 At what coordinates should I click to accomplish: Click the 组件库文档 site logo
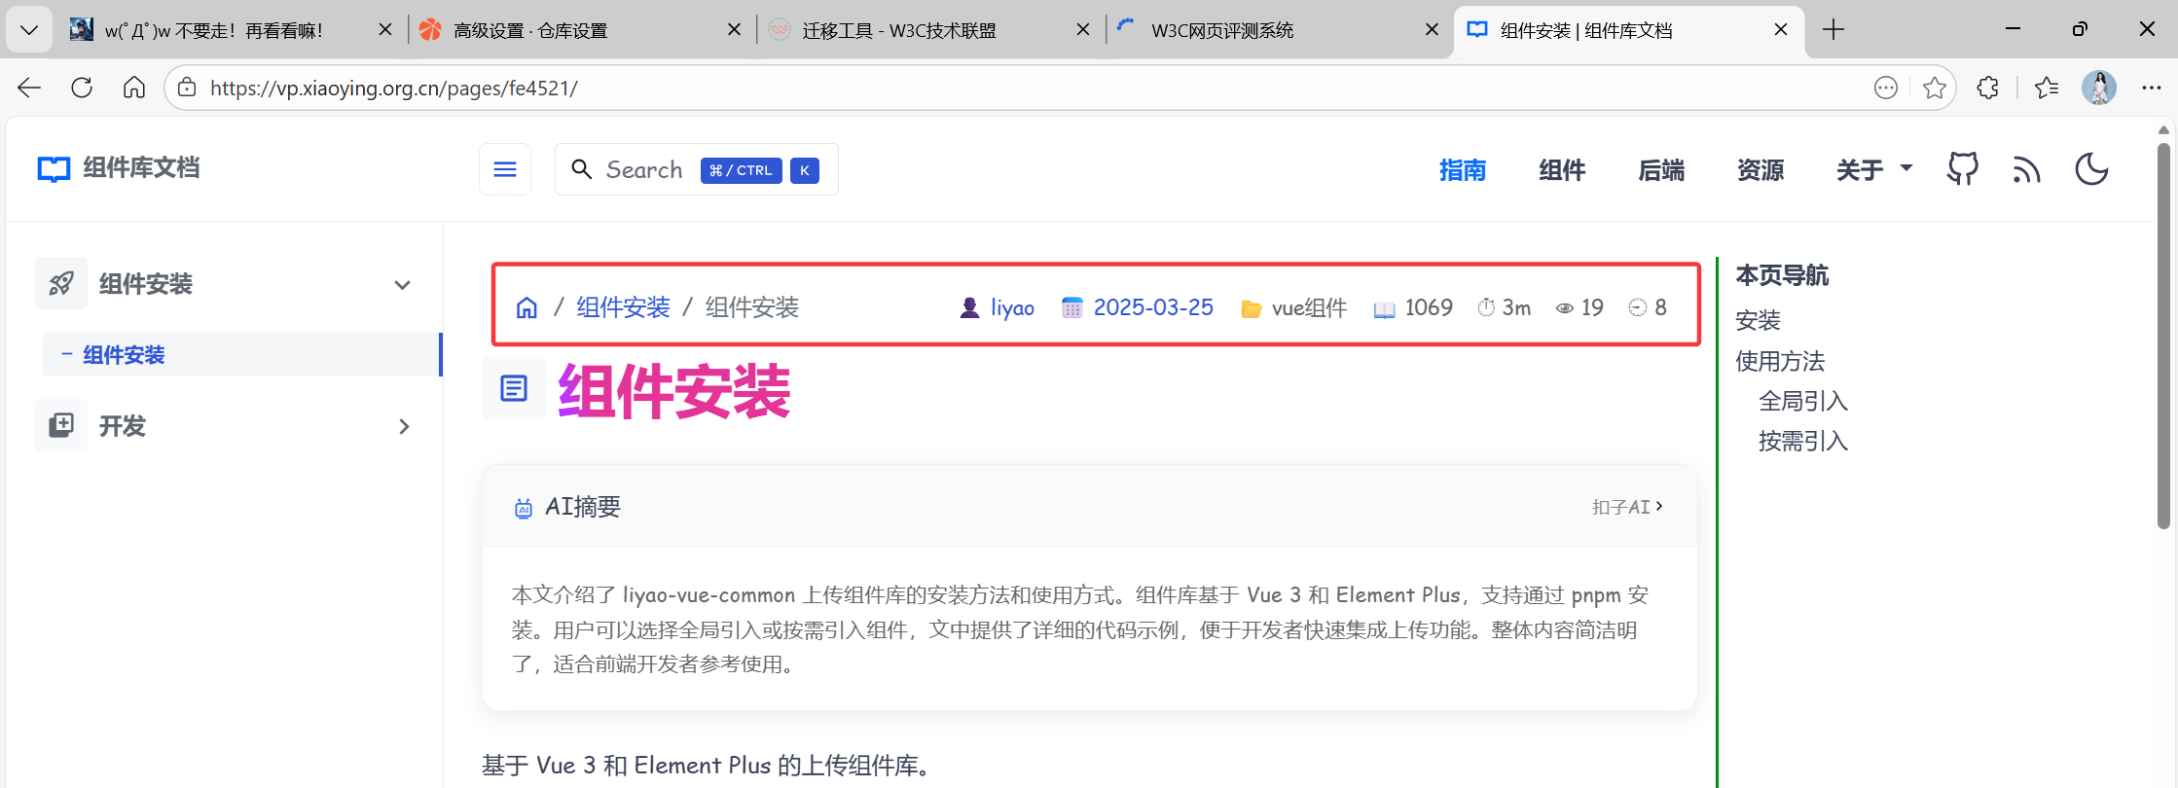[119, 168]
